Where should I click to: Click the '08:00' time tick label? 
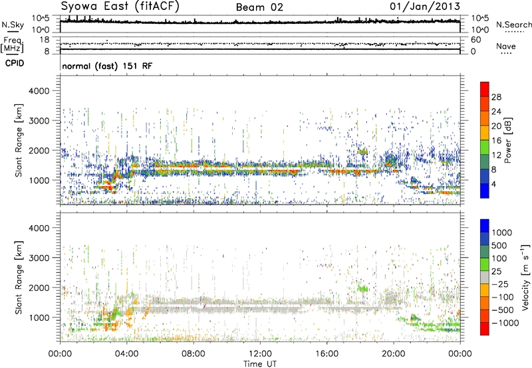[194, 354]
